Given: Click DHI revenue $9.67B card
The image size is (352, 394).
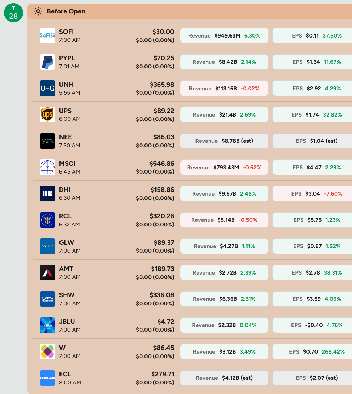Looking at the screenshot, I should tap(224, 193).
